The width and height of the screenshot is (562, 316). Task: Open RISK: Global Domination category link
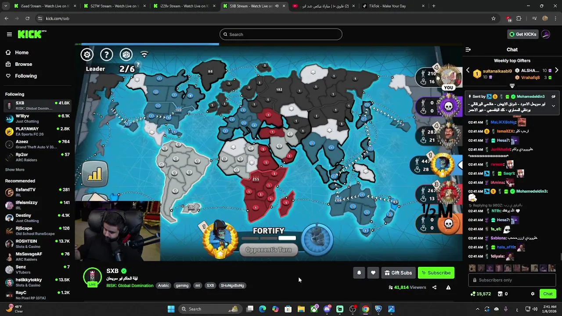130,286
